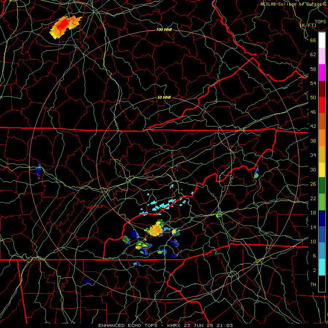Click the 58 value on the legend
The height and width of the screenshot is (328, 328).
[313, 69]
